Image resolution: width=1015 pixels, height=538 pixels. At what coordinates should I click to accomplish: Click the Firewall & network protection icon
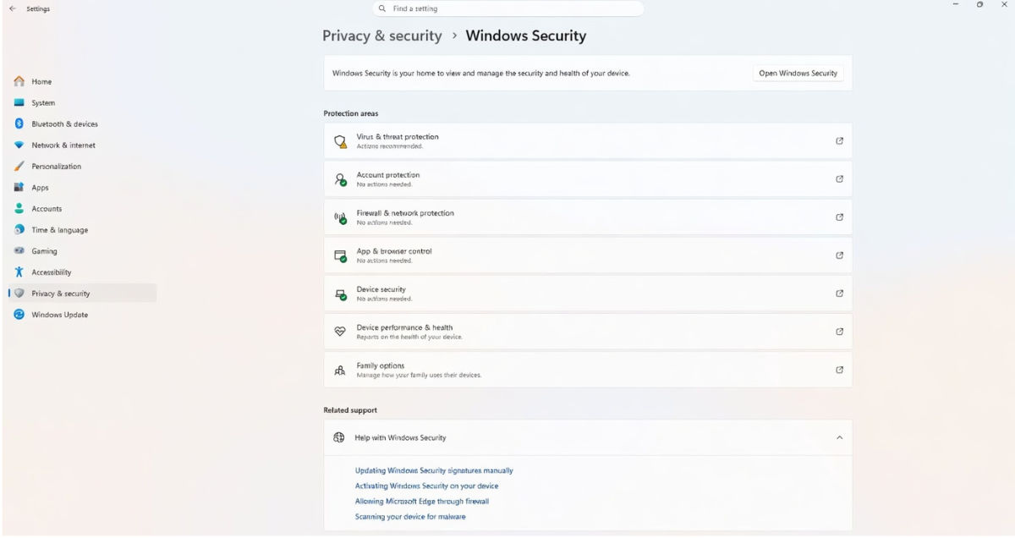tap(340, 217)
